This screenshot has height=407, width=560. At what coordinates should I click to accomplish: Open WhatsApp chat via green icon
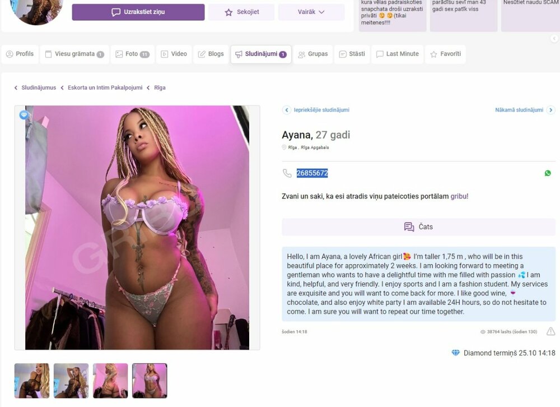pos(548,173)
